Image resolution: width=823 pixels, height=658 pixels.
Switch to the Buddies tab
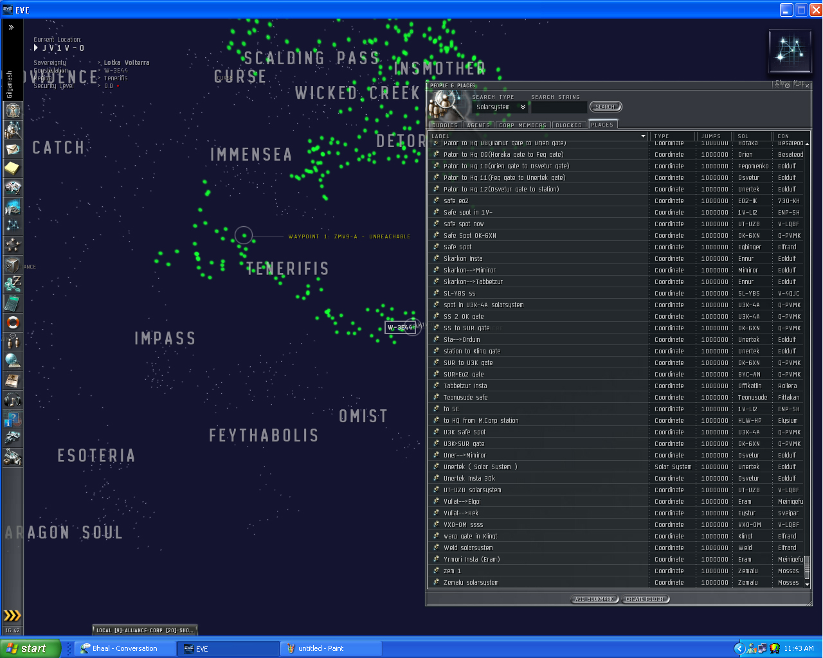pyautogui.click(x=445, y=125)
